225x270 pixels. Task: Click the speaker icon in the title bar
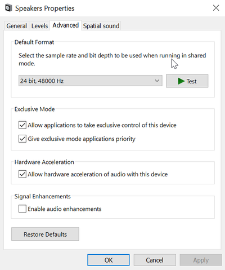point(8,8)
